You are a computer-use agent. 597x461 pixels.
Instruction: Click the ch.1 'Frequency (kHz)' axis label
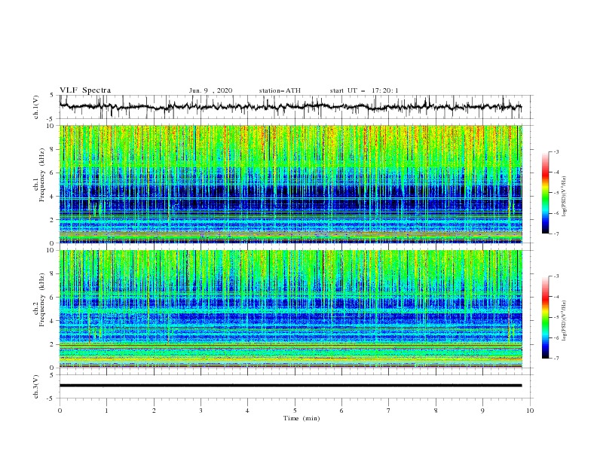click(42, 175)
